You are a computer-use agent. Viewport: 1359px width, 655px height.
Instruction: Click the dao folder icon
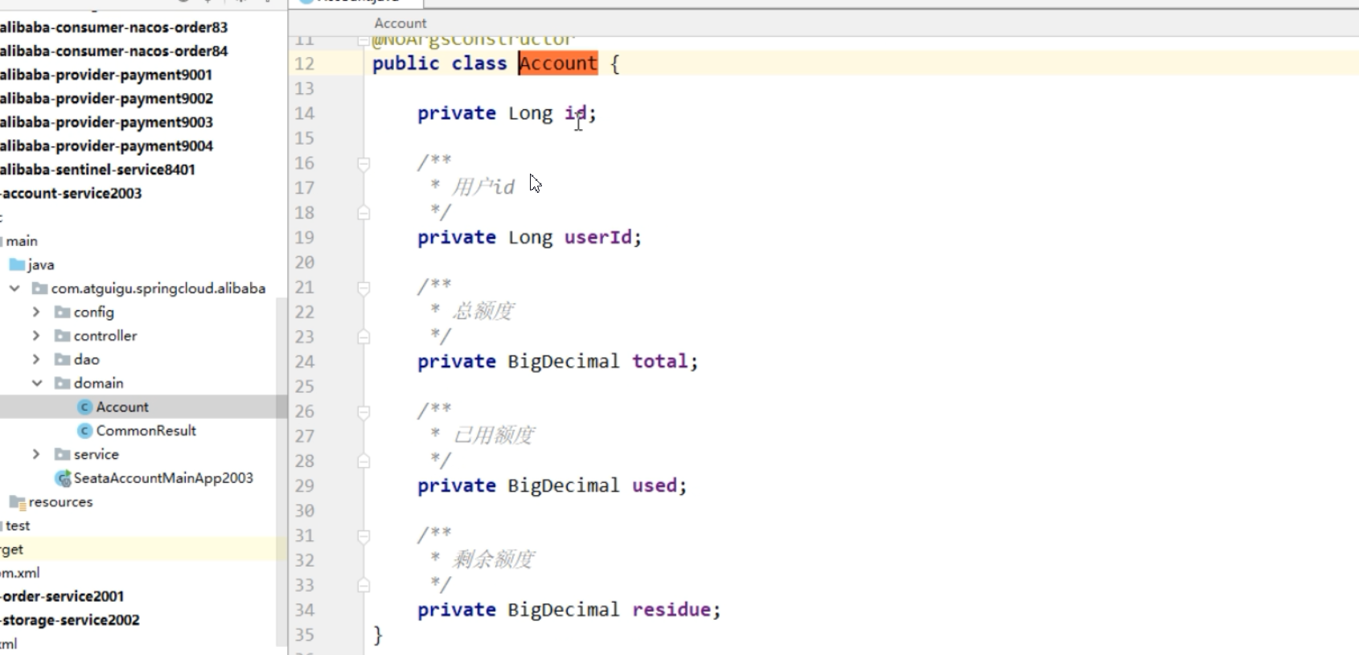click(62, 359)
